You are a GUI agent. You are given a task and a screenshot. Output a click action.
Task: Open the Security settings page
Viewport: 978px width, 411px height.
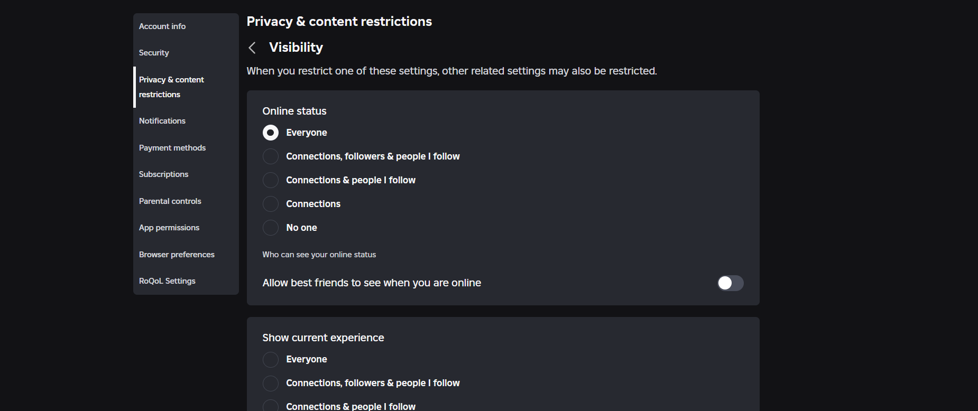[x=154, y=53]
